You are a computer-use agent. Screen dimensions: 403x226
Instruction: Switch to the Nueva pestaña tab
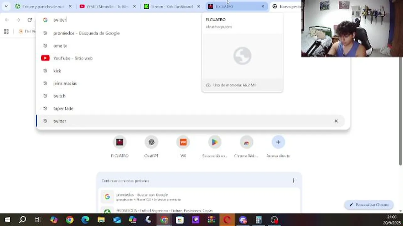click(286, 6)
